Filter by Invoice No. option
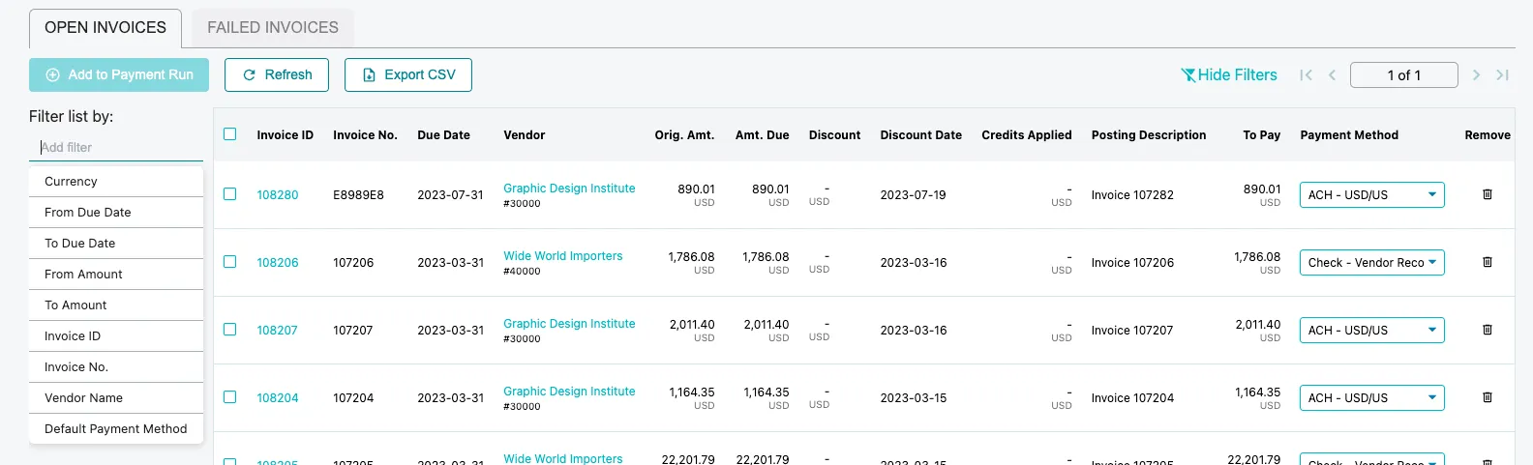The image size is (1533, 465). [x=116, y=367]
